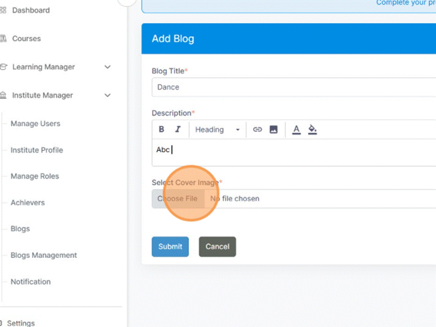Open the Heading style dropdown
This screenshot has width=436, height=327.
coord(217,129)
